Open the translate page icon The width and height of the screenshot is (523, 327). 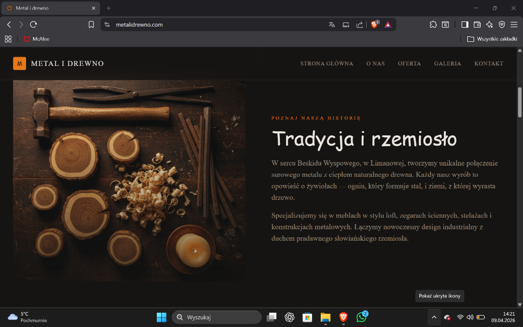(331, 25)
